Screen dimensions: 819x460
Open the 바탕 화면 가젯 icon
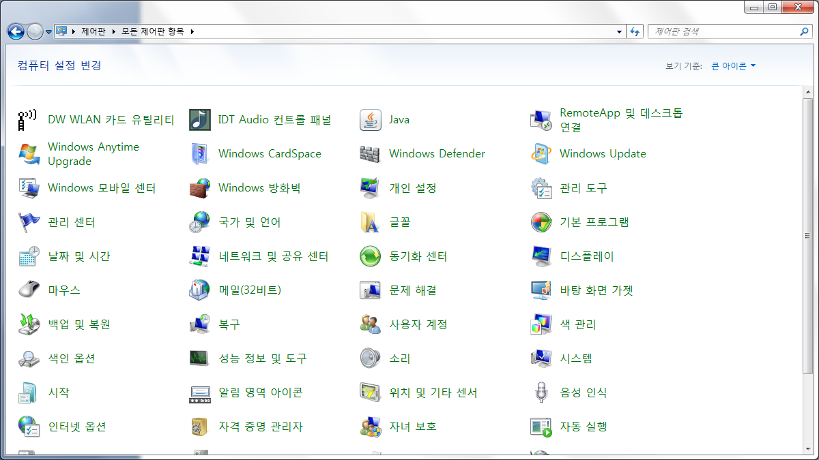pyautogui.click(x=541, y=290)
